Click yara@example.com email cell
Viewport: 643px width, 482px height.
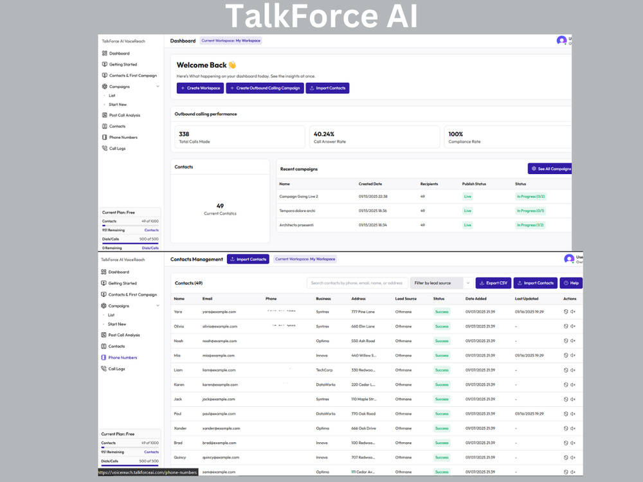(219, 312)
